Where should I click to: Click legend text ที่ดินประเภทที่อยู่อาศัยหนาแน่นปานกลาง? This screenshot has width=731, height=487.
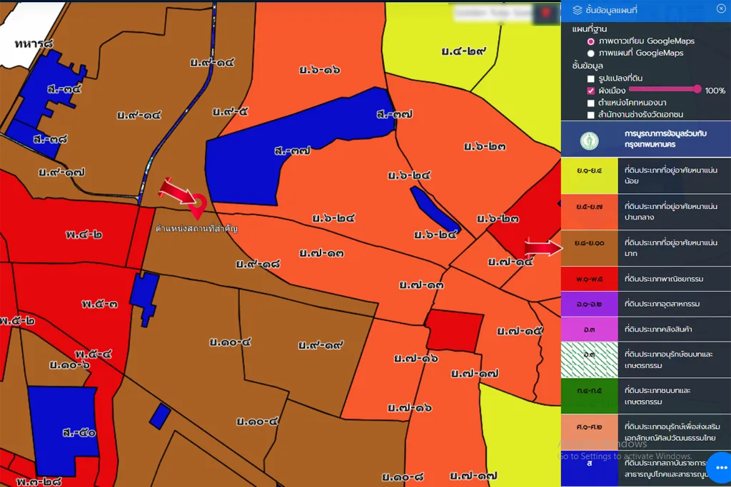click(671, 212)
